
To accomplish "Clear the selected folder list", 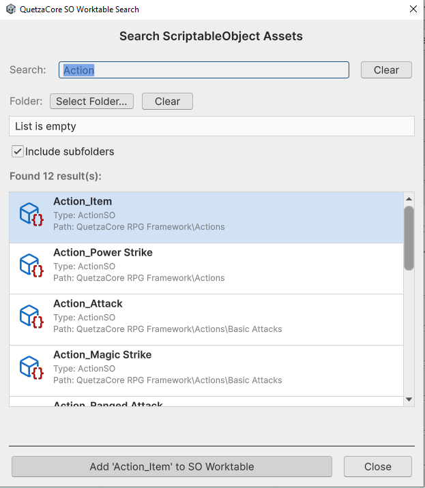I will point(167,102).
